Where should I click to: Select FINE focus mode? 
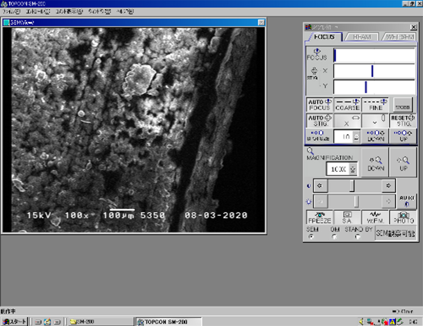[x=375, y=105]
